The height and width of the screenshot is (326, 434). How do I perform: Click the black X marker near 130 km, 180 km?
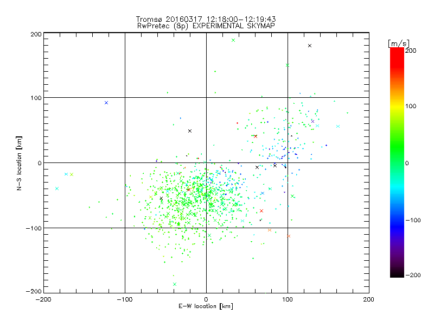[310, 46]
